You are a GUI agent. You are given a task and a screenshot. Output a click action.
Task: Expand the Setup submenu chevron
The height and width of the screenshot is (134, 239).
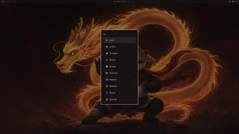134,67
